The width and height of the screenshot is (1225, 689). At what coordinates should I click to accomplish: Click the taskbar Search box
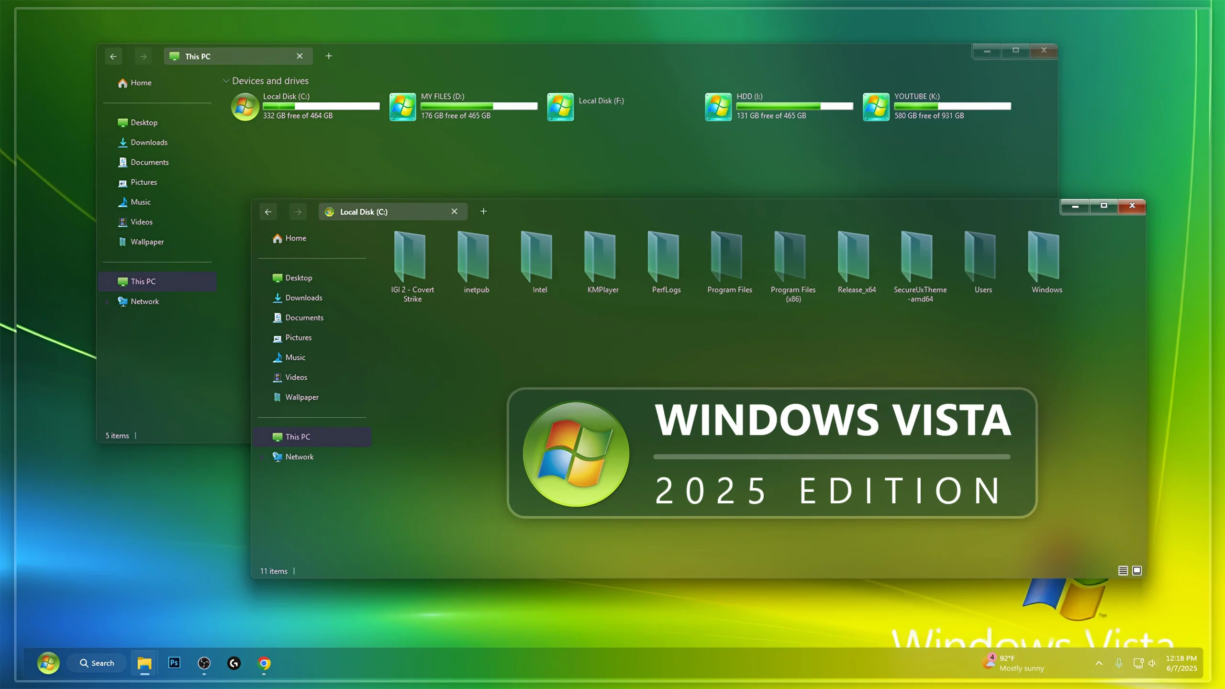(x=97, y=663)
